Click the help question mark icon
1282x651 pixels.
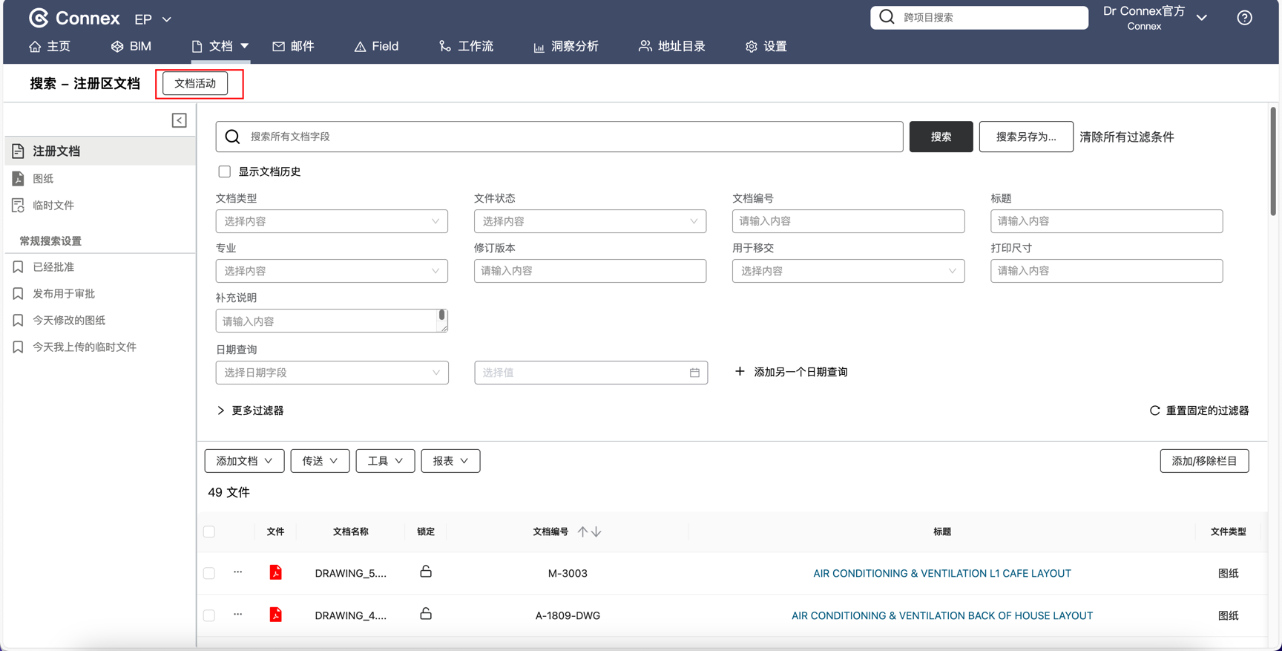(x=1244, y=18)
